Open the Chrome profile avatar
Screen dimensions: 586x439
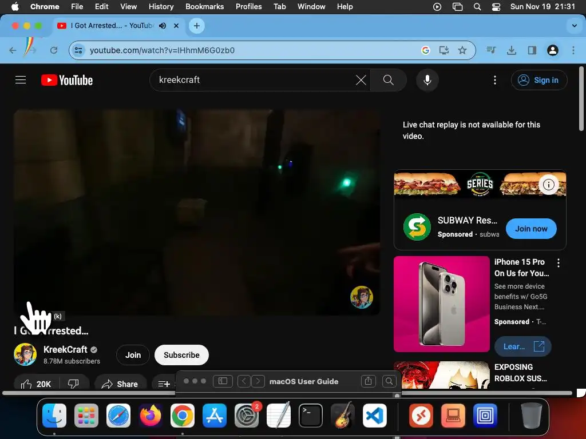pos(553,50)
